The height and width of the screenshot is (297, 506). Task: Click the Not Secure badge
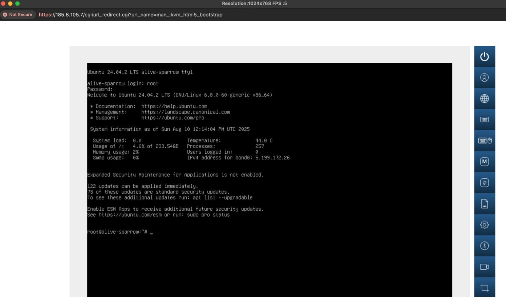coord(18,15)
